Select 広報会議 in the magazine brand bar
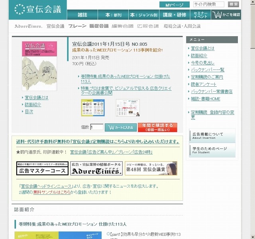The width and height of the screenshot is (255, 239). 148,26
